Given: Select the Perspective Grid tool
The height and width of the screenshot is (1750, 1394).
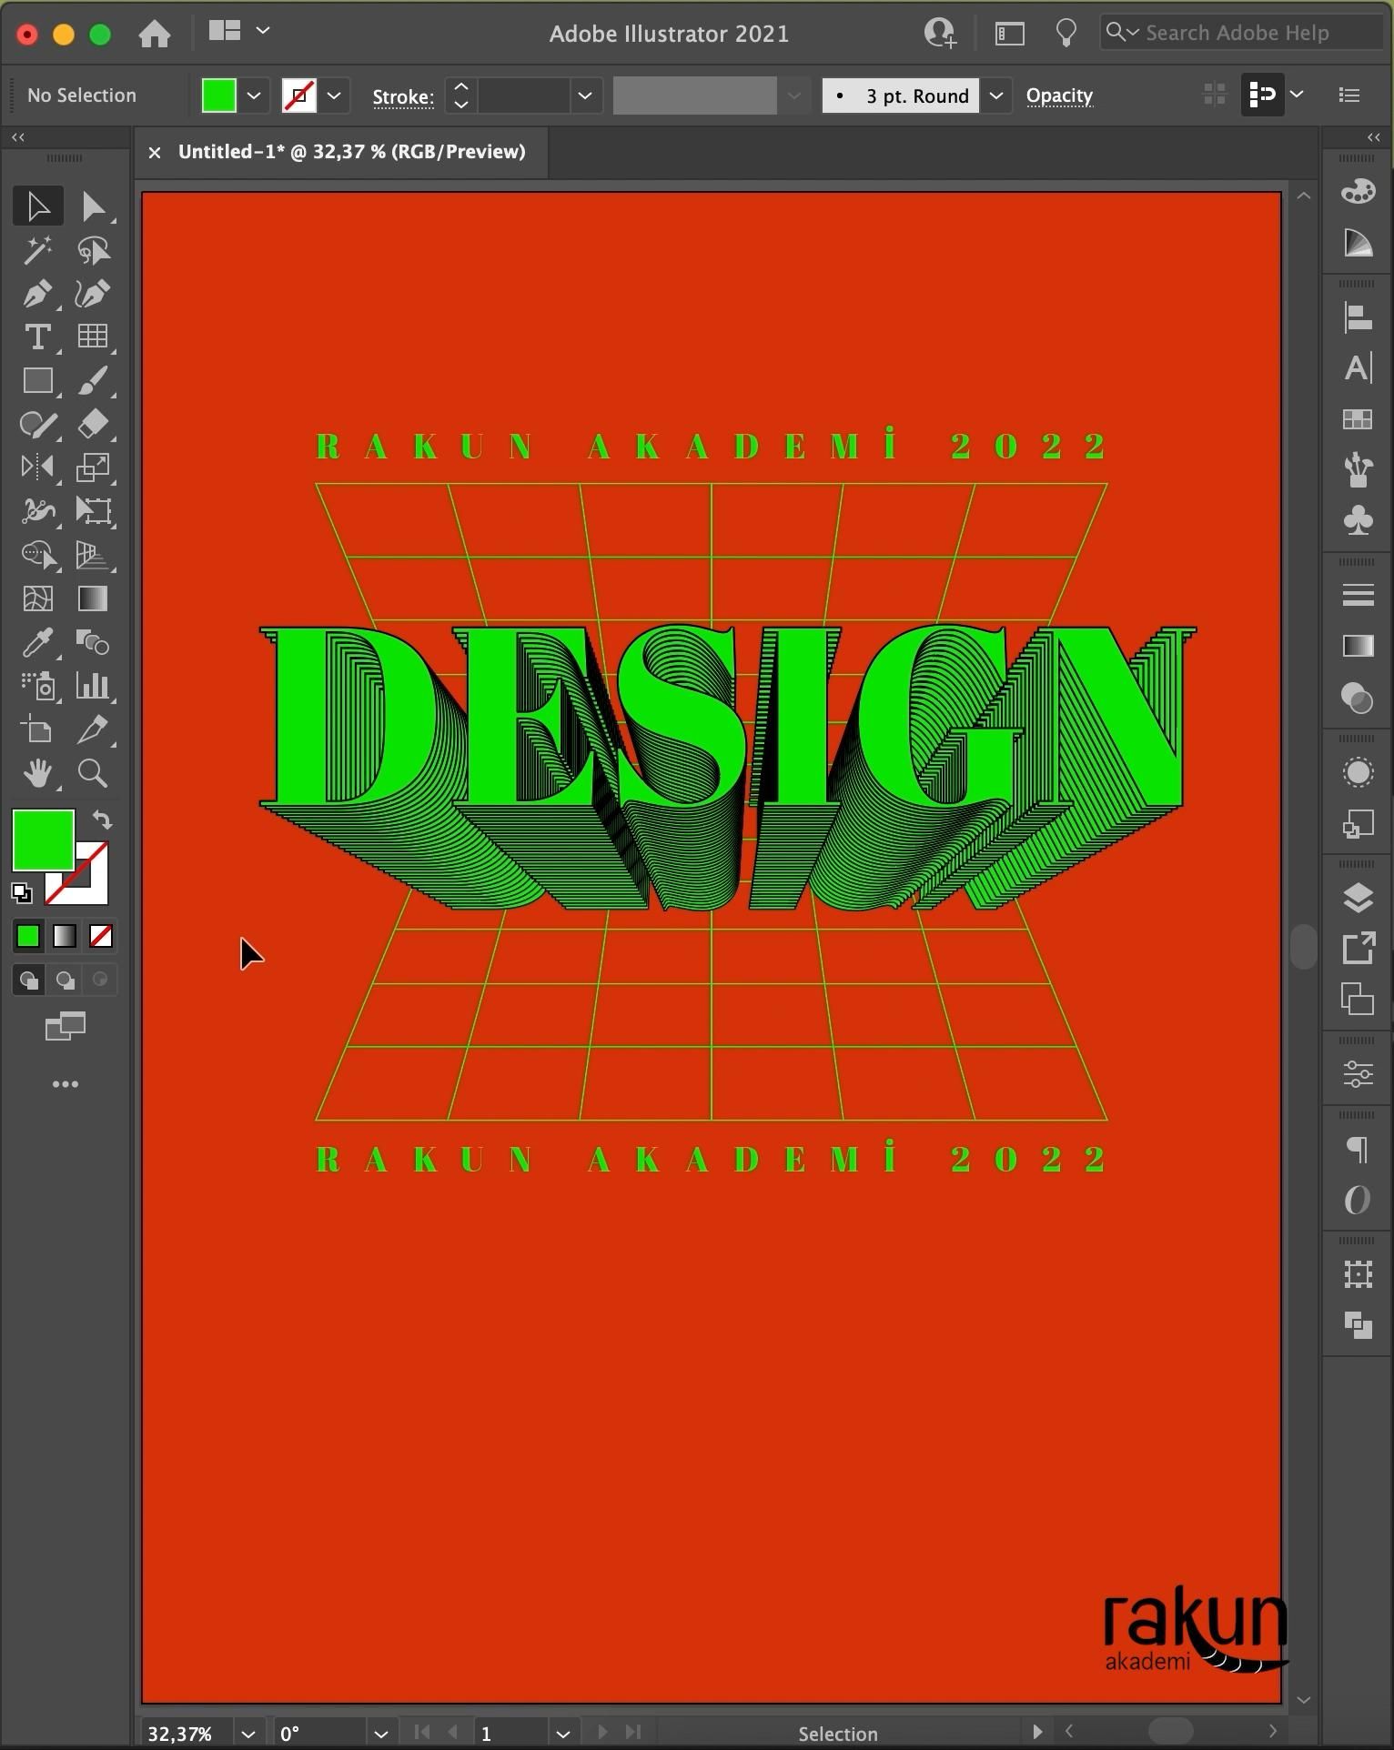Looking at the screenshot, I should point(93,555).
